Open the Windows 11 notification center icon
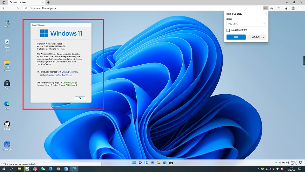305x172 pixels. click(x=301, y=163)
